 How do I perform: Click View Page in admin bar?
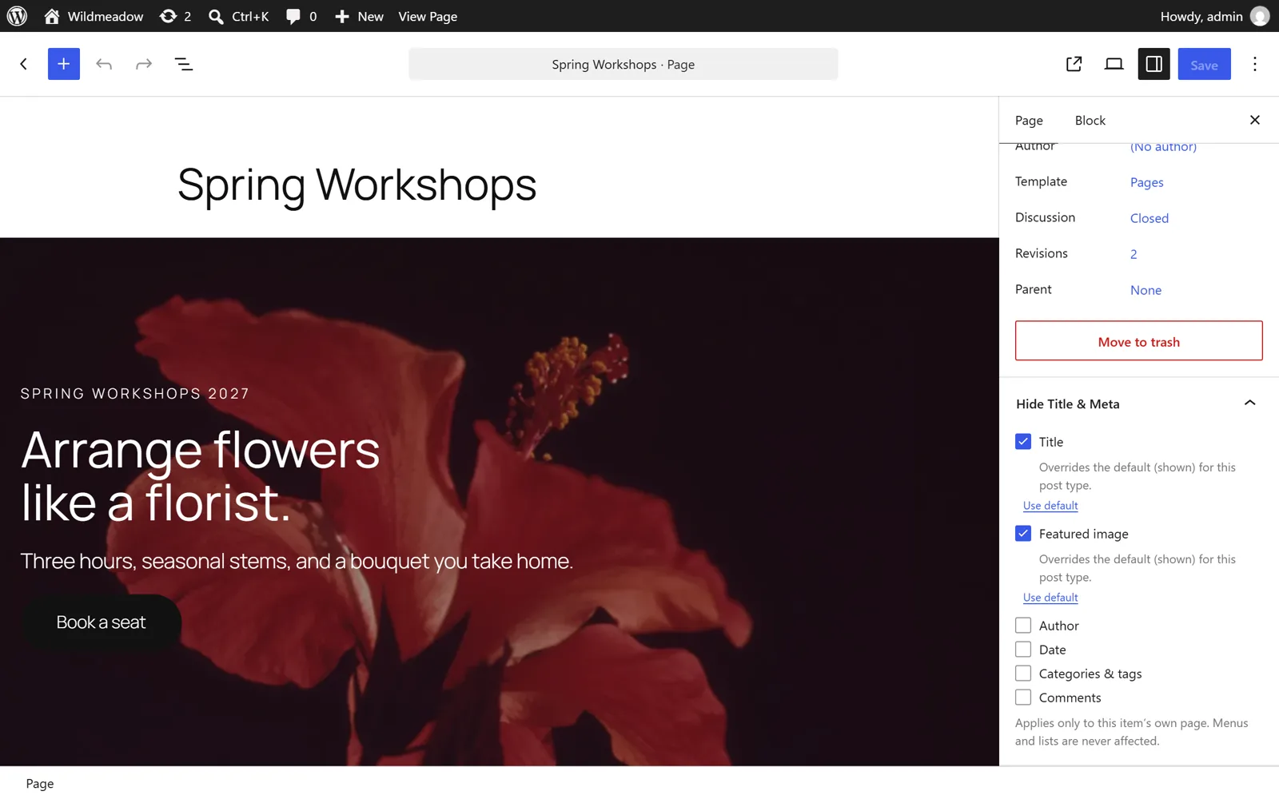tap(428, 16)
